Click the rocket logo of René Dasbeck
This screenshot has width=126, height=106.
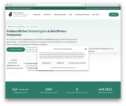click(10, 15)
